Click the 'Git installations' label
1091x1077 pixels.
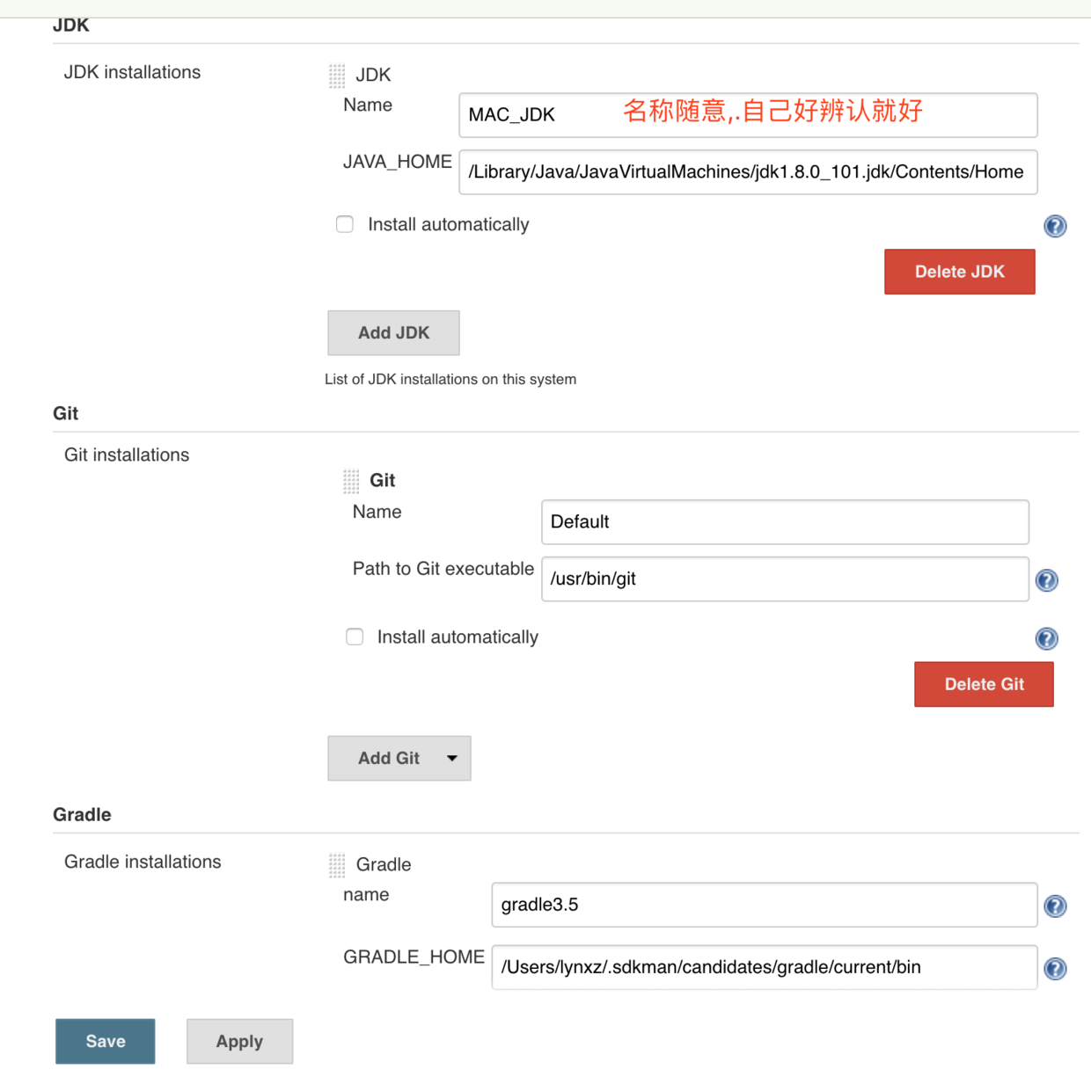coord(127,455)
